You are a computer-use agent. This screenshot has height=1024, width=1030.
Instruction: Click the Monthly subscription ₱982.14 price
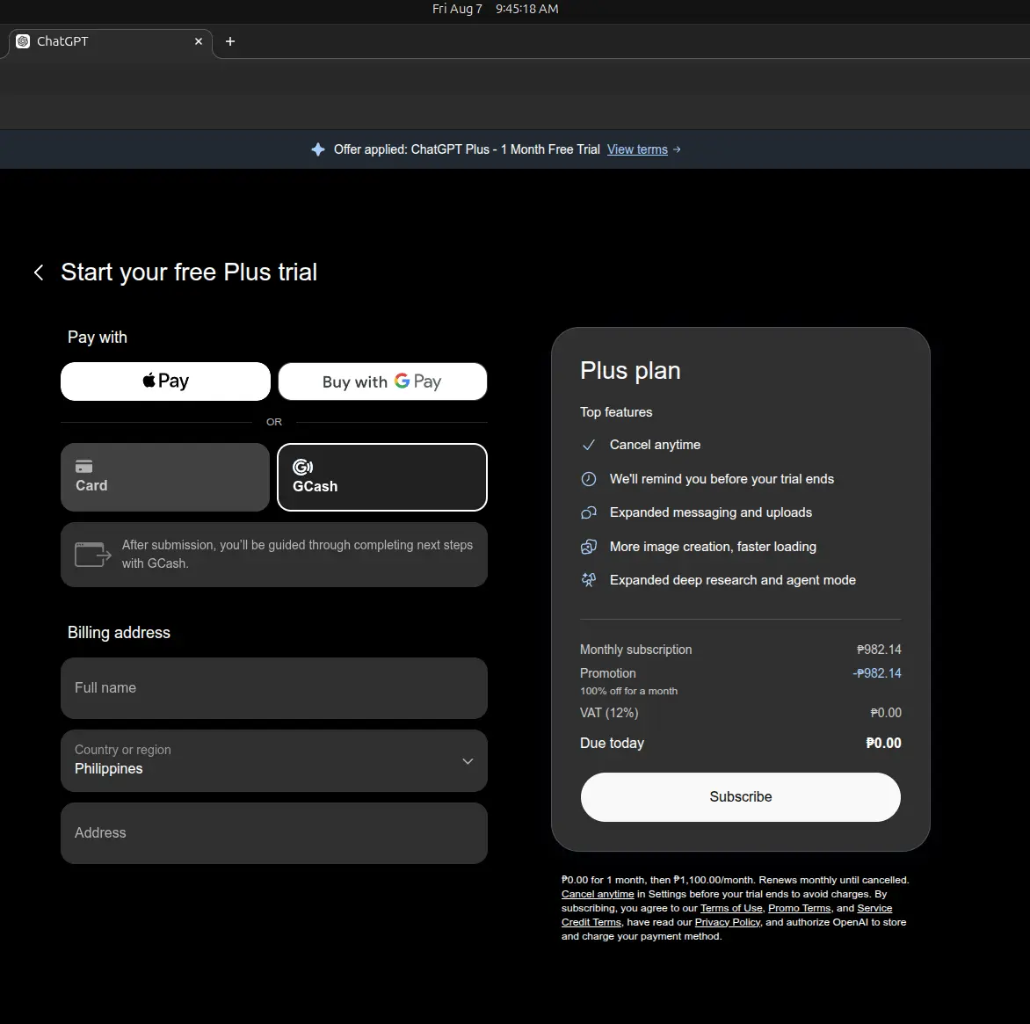[879, 650]
